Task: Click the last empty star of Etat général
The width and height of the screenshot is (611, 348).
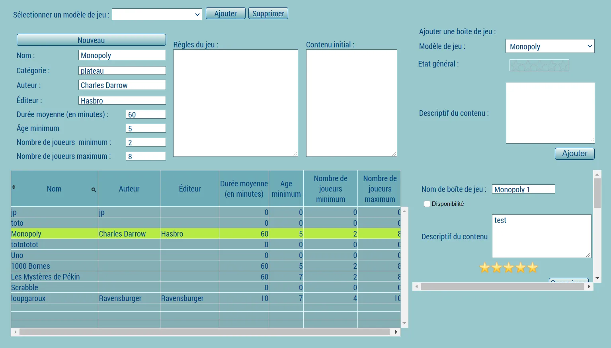Action: coord(563,65)
